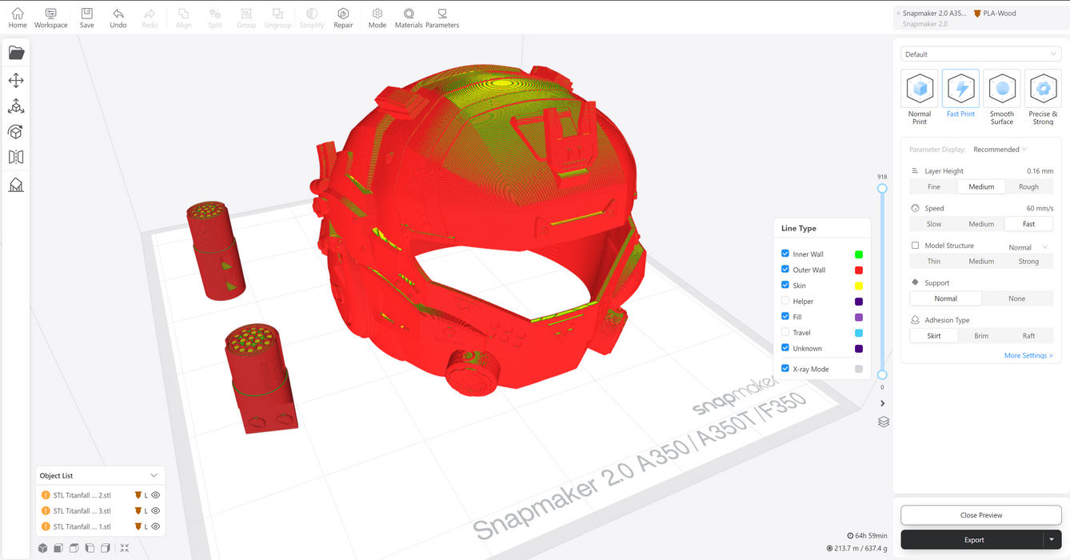
Task: Disable X-ray Mode checkbox
Action: click(785, 369)
